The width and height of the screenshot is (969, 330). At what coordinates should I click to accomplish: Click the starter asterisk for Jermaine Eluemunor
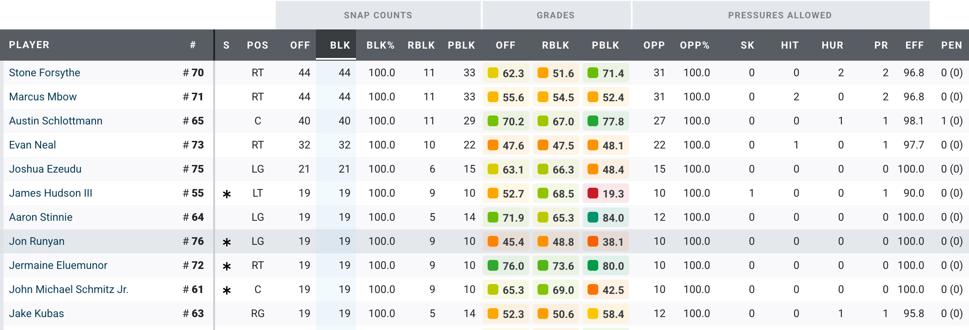227,266
